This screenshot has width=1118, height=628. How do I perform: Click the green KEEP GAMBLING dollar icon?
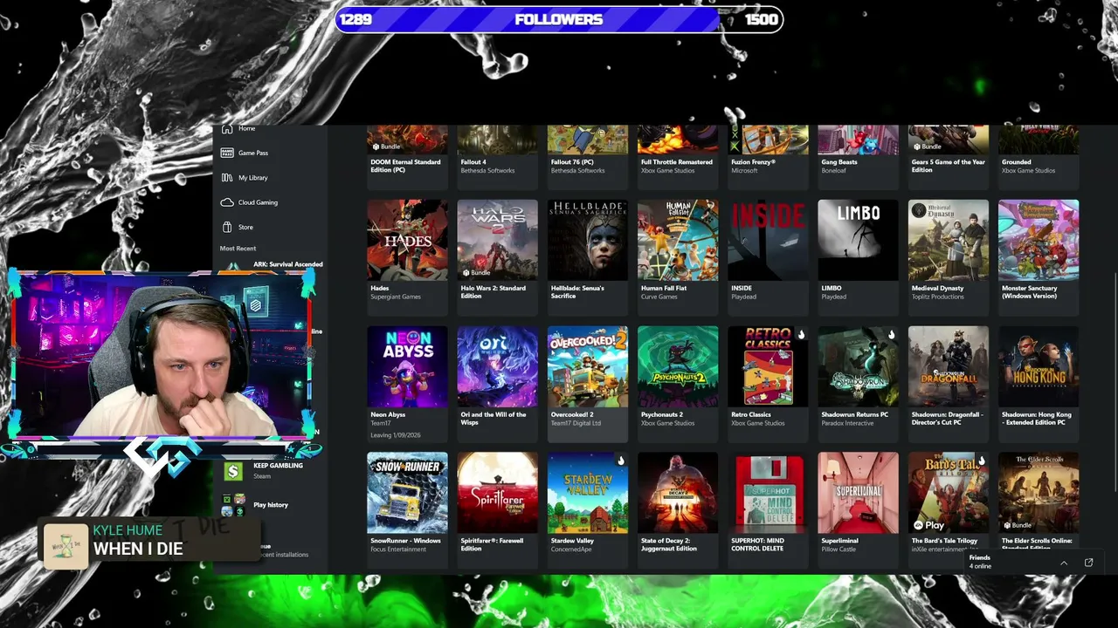tap(233, 471)
